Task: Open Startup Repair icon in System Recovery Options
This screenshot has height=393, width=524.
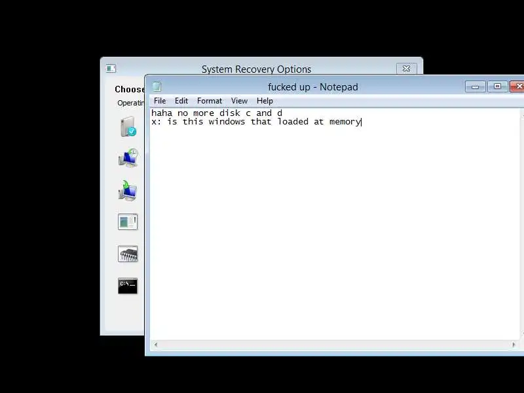Action: pyautogui.click(x=128, y=126)
